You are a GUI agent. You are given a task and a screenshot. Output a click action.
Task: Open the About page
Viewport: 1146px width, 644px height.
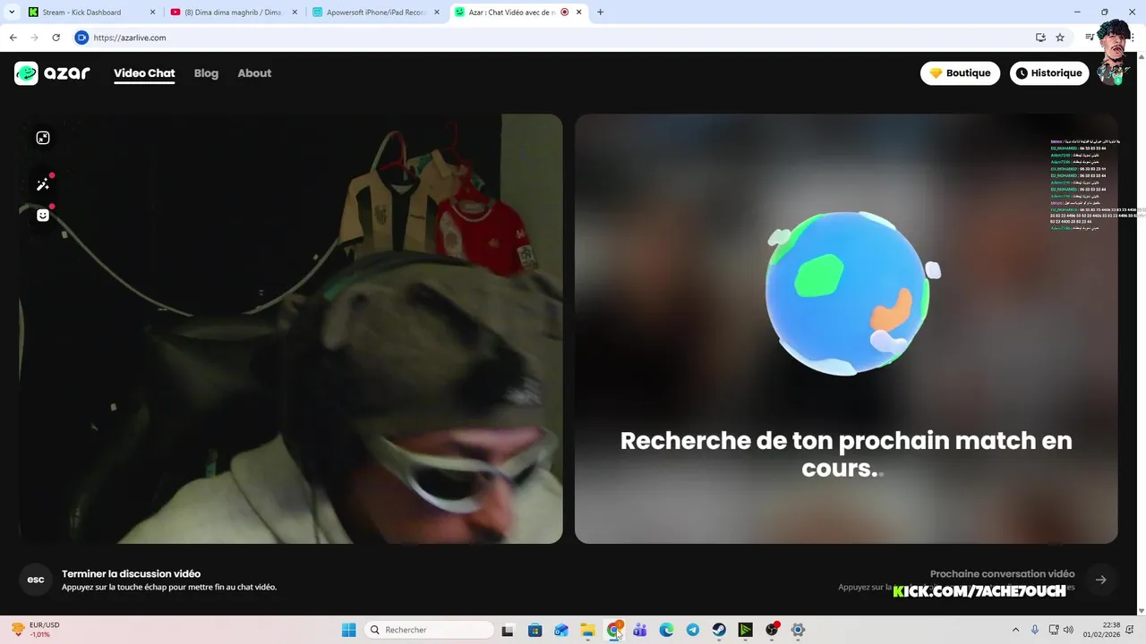pos(254,73)
